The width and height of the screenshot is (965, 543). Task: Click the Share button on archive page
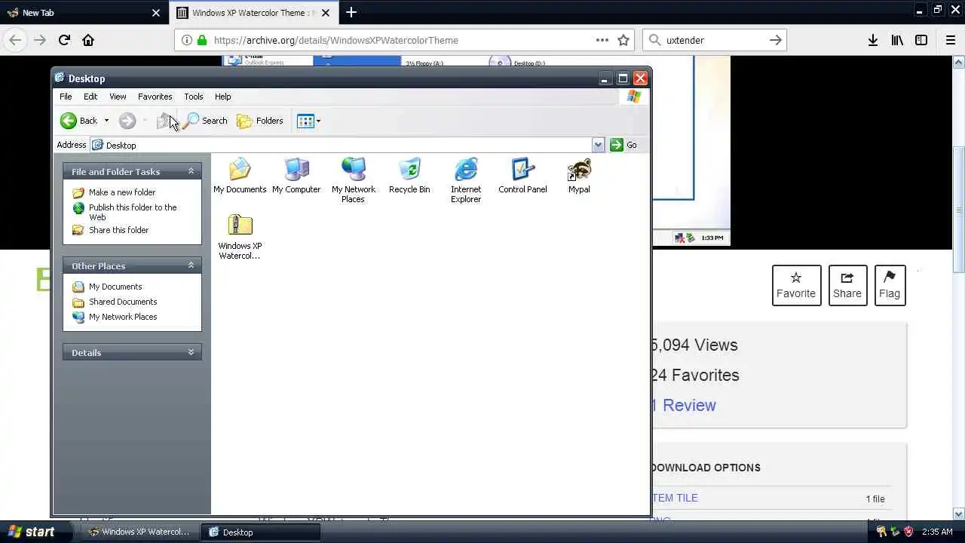click(847, 285)
